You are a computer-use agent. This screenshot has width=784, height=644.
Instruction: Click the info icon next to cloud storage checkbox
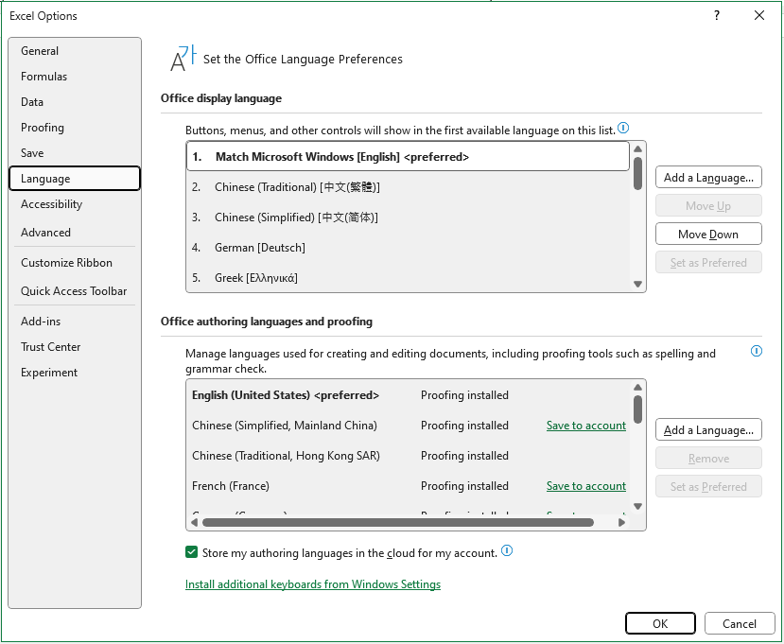pos(507,551)
